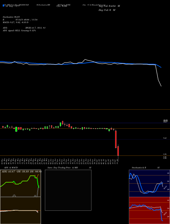Screen dimensions: 170x224
Task: Click 'Intra Day Trading Price & MR' panel title
Action: coord(63,168)
